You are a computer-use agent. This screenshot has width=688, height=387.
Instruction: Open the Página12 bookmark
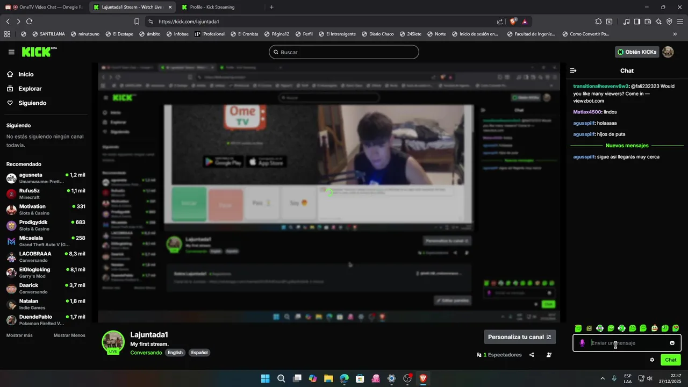coord(276,34)
